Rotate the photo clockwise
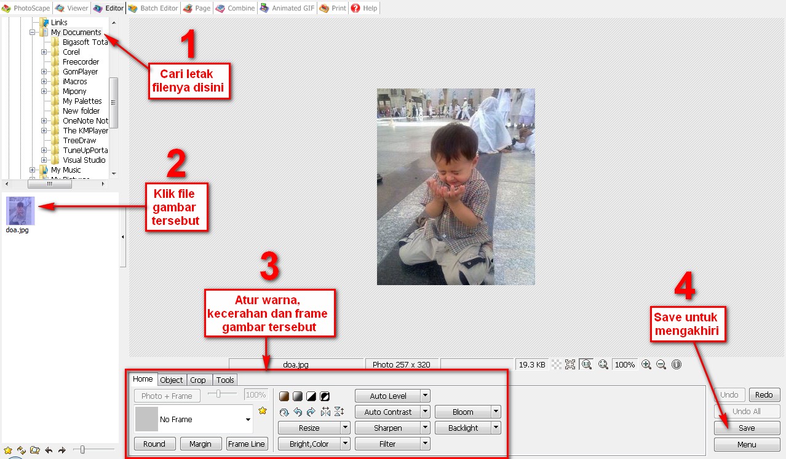This screenshot has width=786, height=459. 311,412
